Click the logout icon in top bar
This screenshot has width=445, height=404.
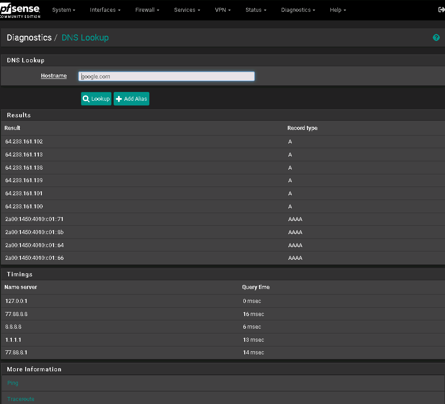point(442,10)
